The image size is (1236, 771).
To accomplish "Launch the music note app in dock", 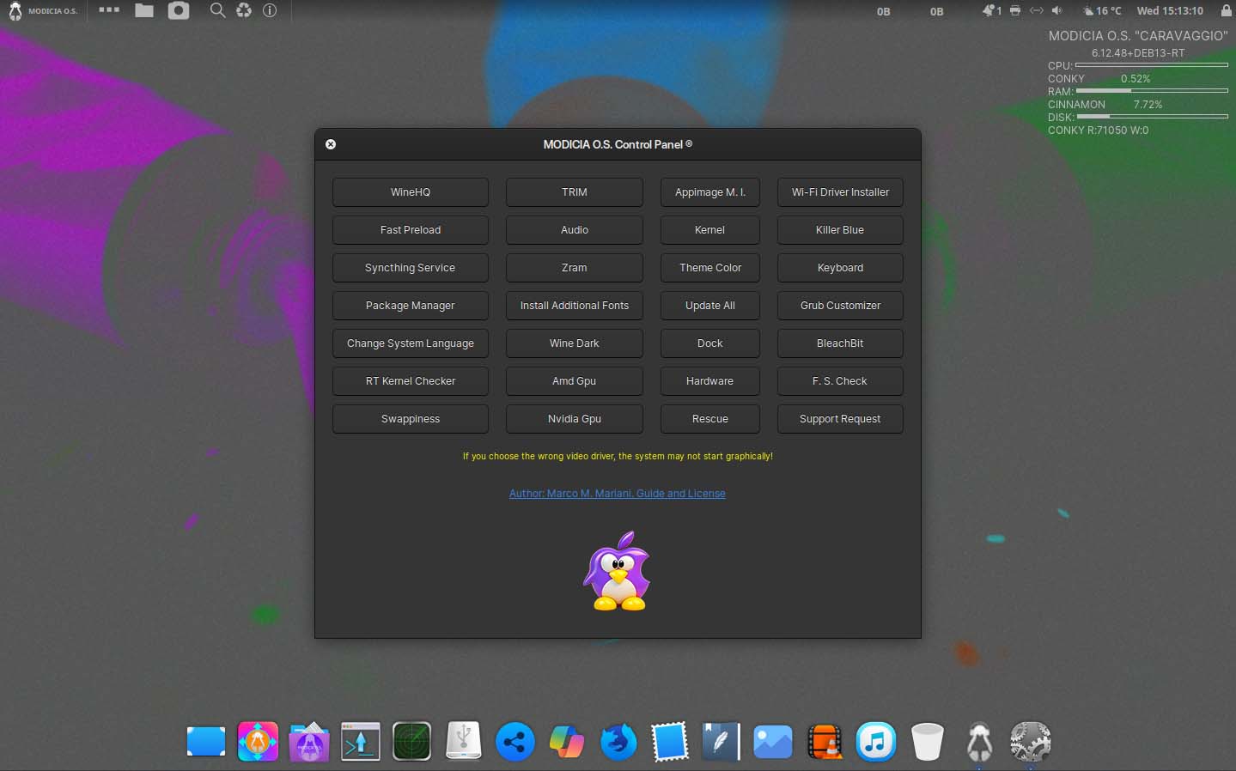I will 876,741.
